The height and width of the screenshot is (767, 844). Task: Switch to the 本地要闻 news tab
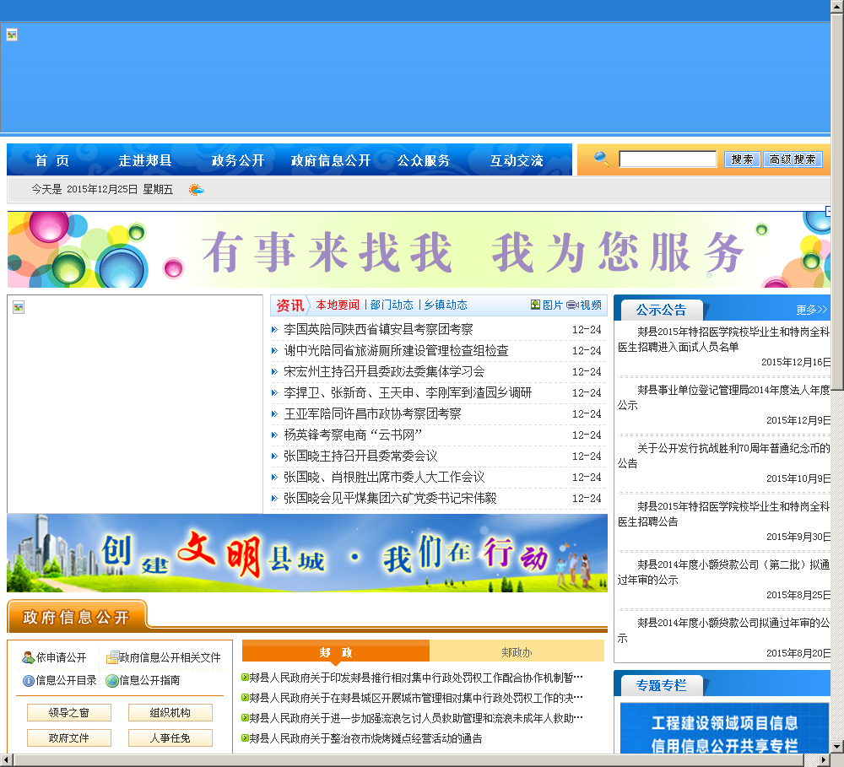click(338, 305)
